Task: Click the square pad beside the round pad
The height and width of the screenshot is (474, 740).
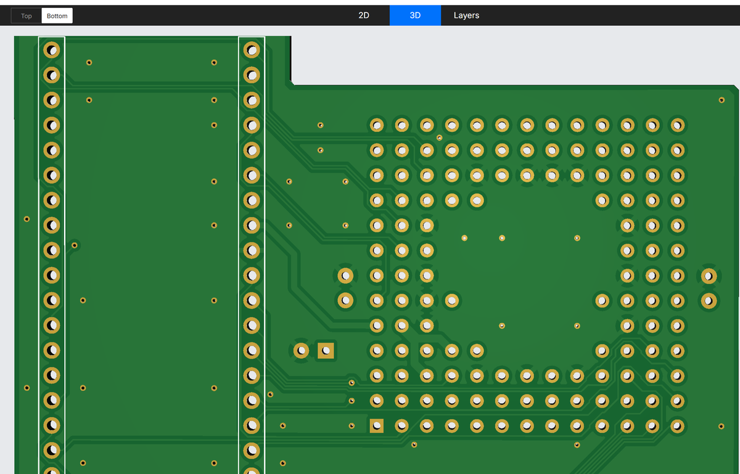Action: pyautogui.click(x=326, y=351)
